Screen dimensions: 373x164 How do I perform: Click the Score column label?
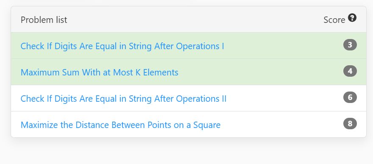[x=334, y=20]
